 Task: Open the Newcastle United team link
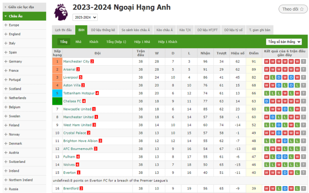tap(77, 109)
